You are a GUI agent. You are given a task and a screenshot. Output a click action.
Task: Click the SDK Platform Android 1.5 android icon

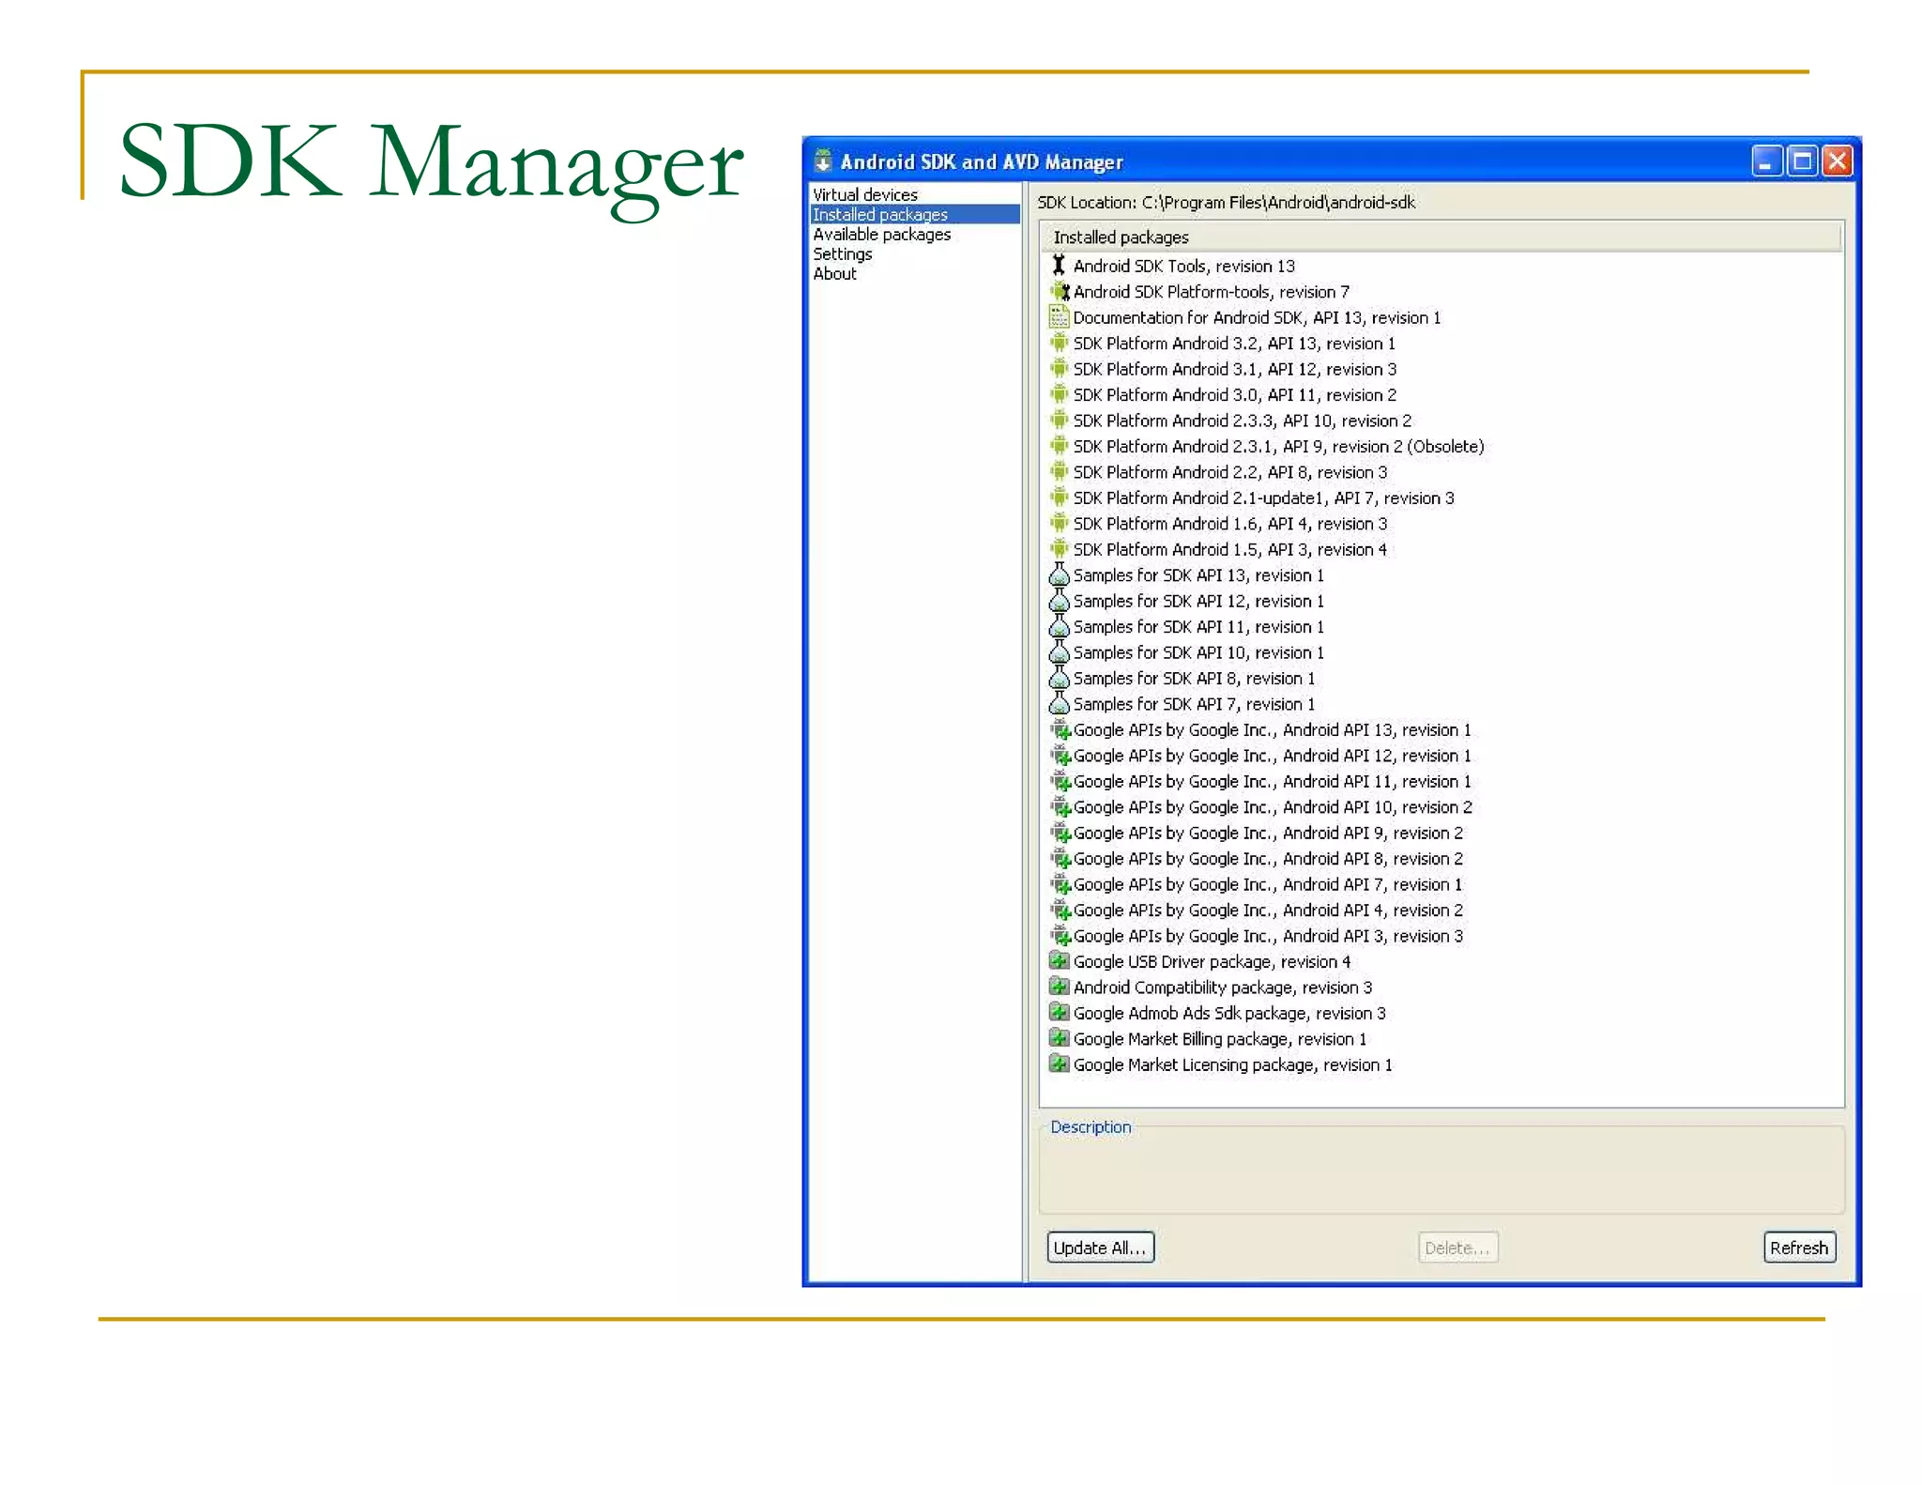tap(1059, 549)
